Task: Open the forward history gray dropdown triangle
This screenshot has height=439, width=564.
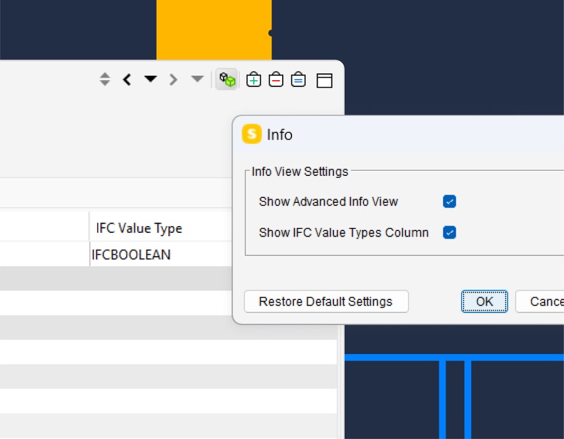Action: 197,80
